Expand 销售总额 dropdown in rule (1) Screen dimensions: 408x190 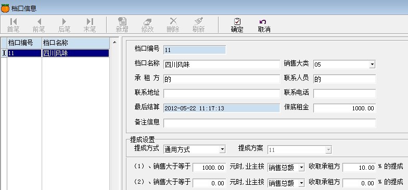pos(301,168)
